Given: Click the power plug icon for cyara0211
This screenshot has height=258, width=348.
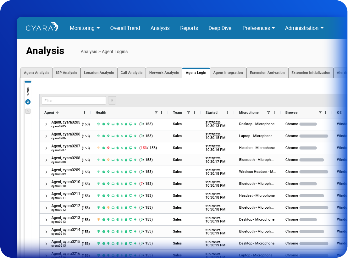Looking at the screenshot, I should 135,196.
